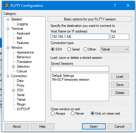
Task: Open the Appearance category
Action: (25, 52)
